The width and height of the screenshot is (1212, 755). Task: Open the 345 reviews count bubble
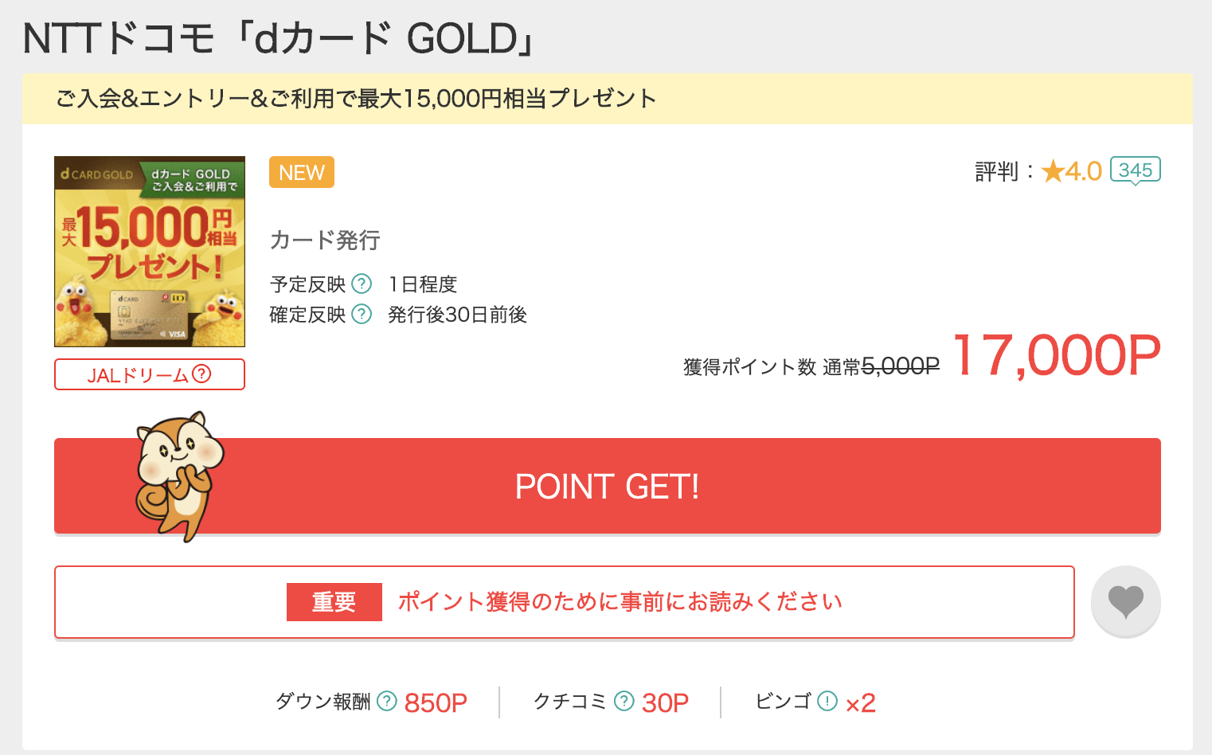click(x=1136, y=170)
